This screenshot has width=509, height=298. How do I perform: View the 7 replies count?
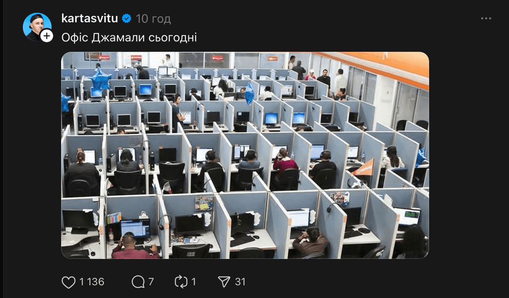click(x=151, y=282)
